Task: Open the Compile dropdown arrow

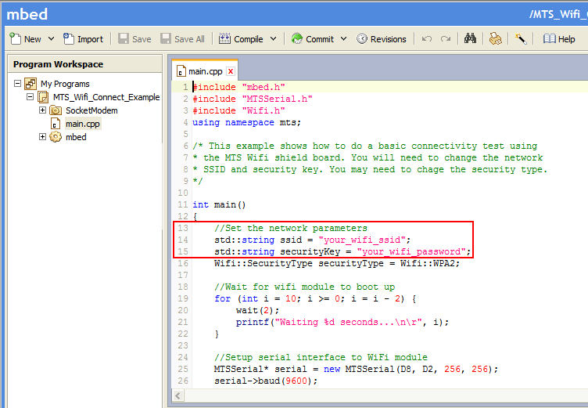Action: pyautogui.click(x=274, y=38)
